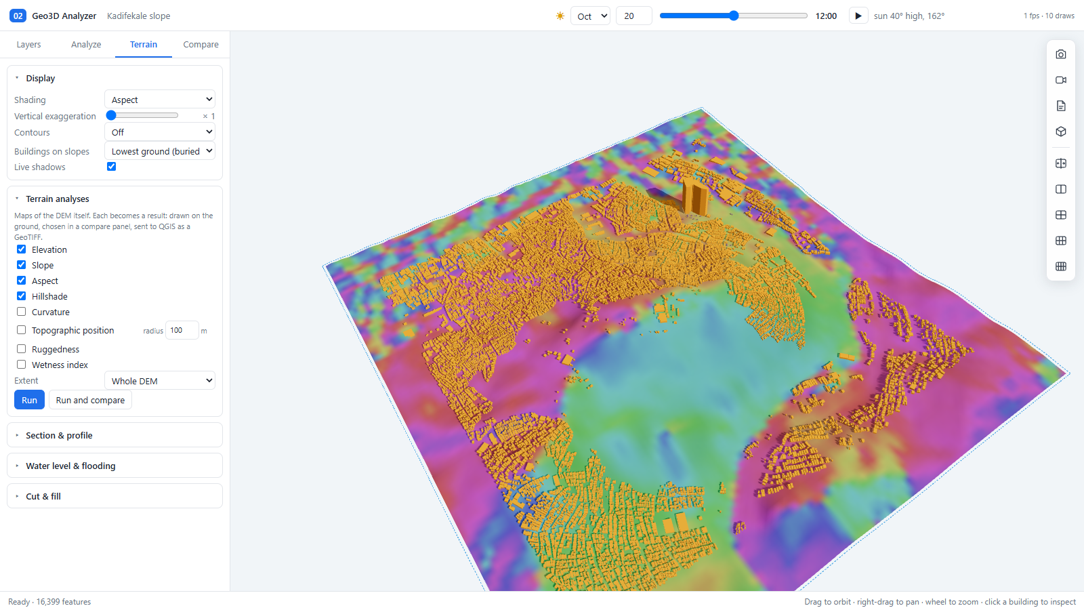
Task: Uncheck the Slope analysis
Action: (22, 265)
